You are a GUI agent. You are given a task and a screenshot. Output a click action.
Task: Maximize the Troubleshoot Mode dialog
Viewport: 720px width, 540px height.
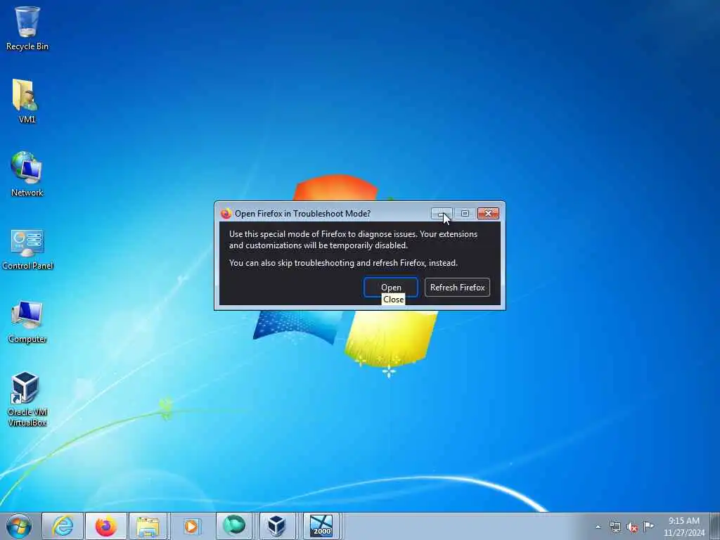tap(465, 214)
